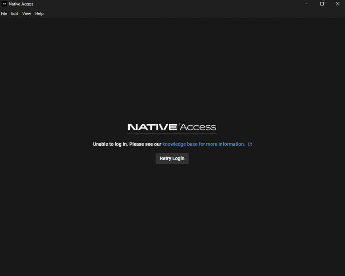Click the Native Access app icon in title bar
The width and height of the screenshot is (345, 276).
4,4
